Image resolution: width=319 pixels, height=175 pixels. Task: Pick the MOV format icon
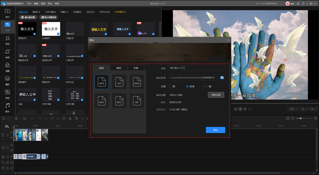pos(119,101)
